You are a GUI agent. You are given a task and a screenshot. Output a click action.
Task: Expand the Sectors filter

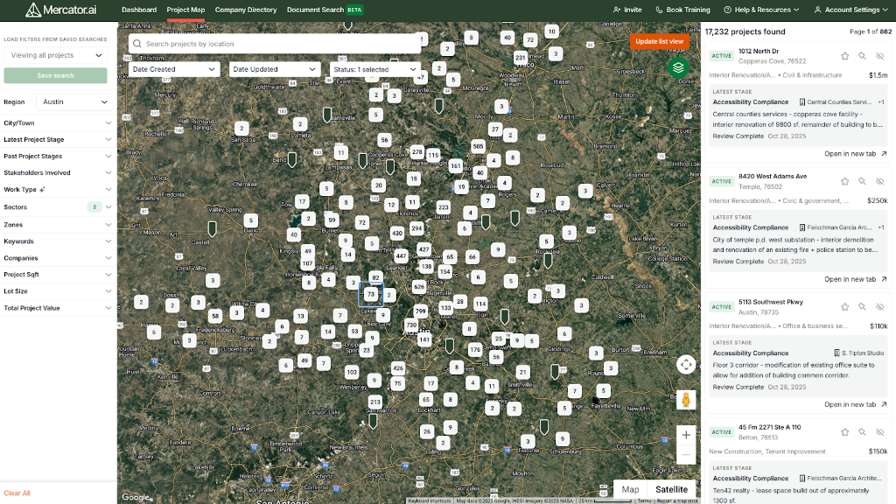[x=57, y=206]
